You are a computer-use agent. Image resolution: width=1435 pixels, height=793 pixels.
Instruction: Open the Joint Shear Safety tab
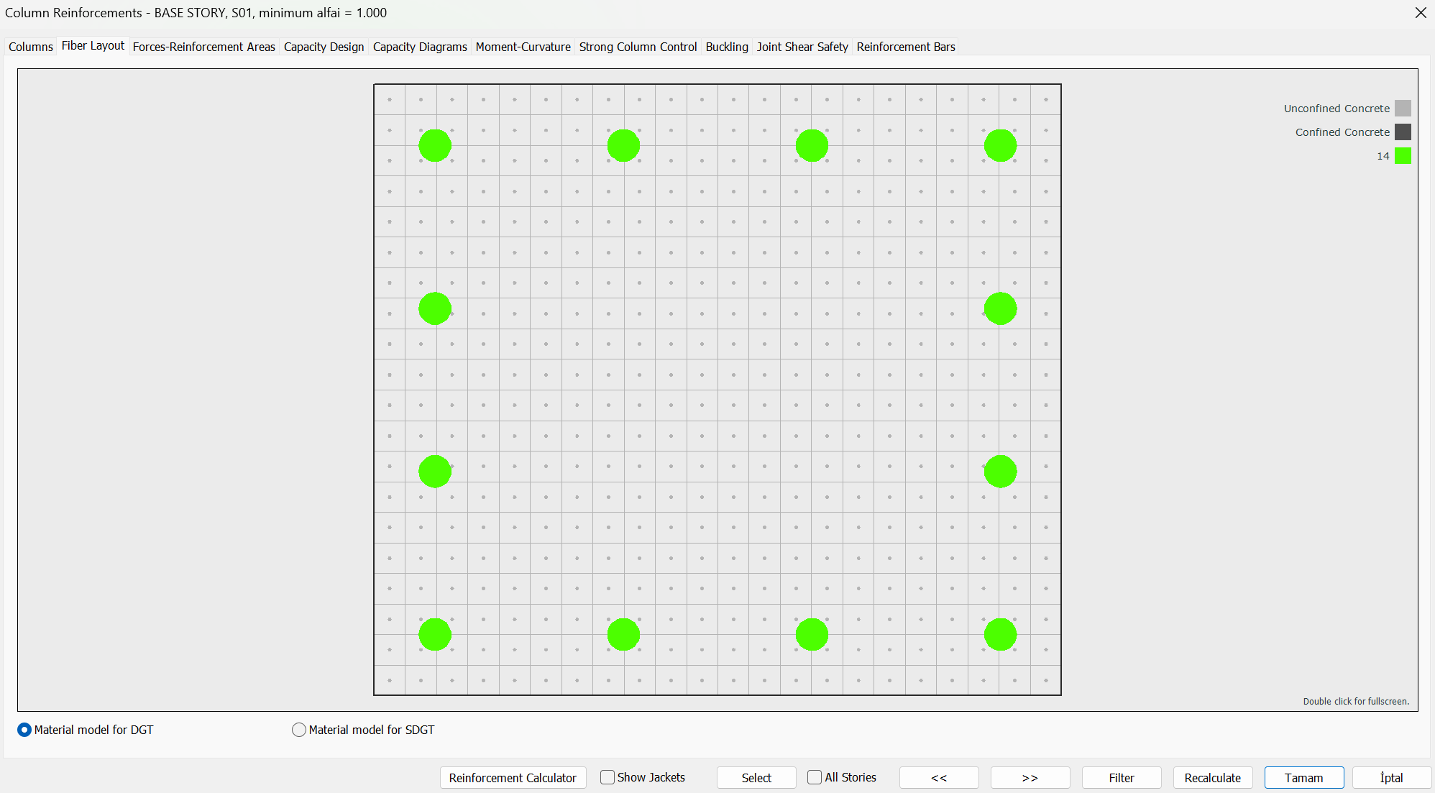point(802,47)
